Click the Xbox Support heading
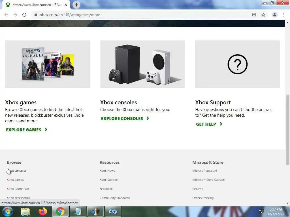The image size is (290, 217). [x=213, y=102]
